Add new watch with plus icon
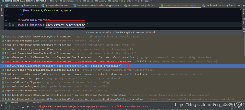 (x=33, y=107)
